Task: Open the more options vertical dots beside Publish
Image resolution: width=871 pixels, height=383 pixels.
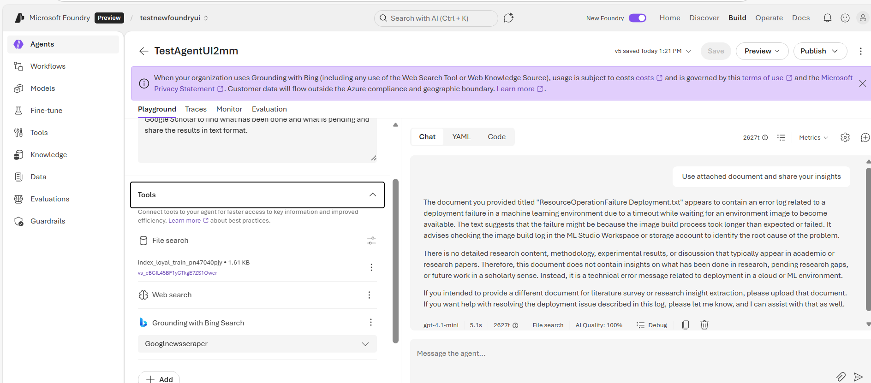Action: (x=860, y=51)
